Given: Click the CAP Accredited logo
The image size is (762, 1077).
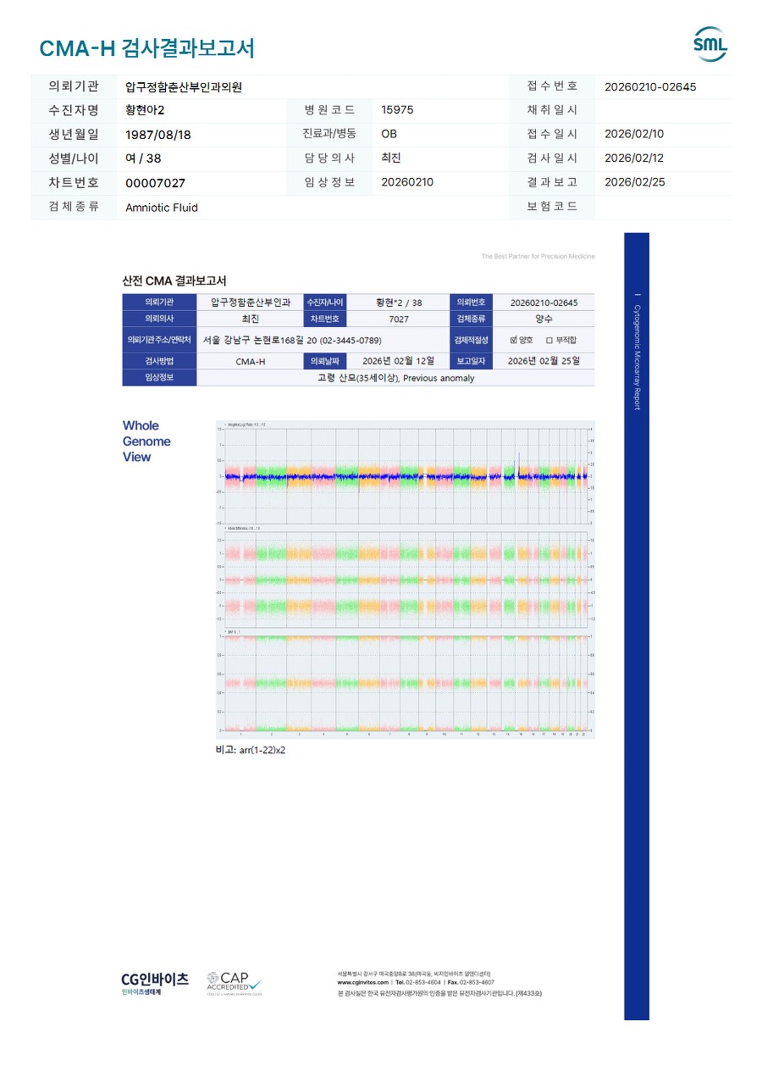Looking at the screenshot, I should tap(235, 983).
